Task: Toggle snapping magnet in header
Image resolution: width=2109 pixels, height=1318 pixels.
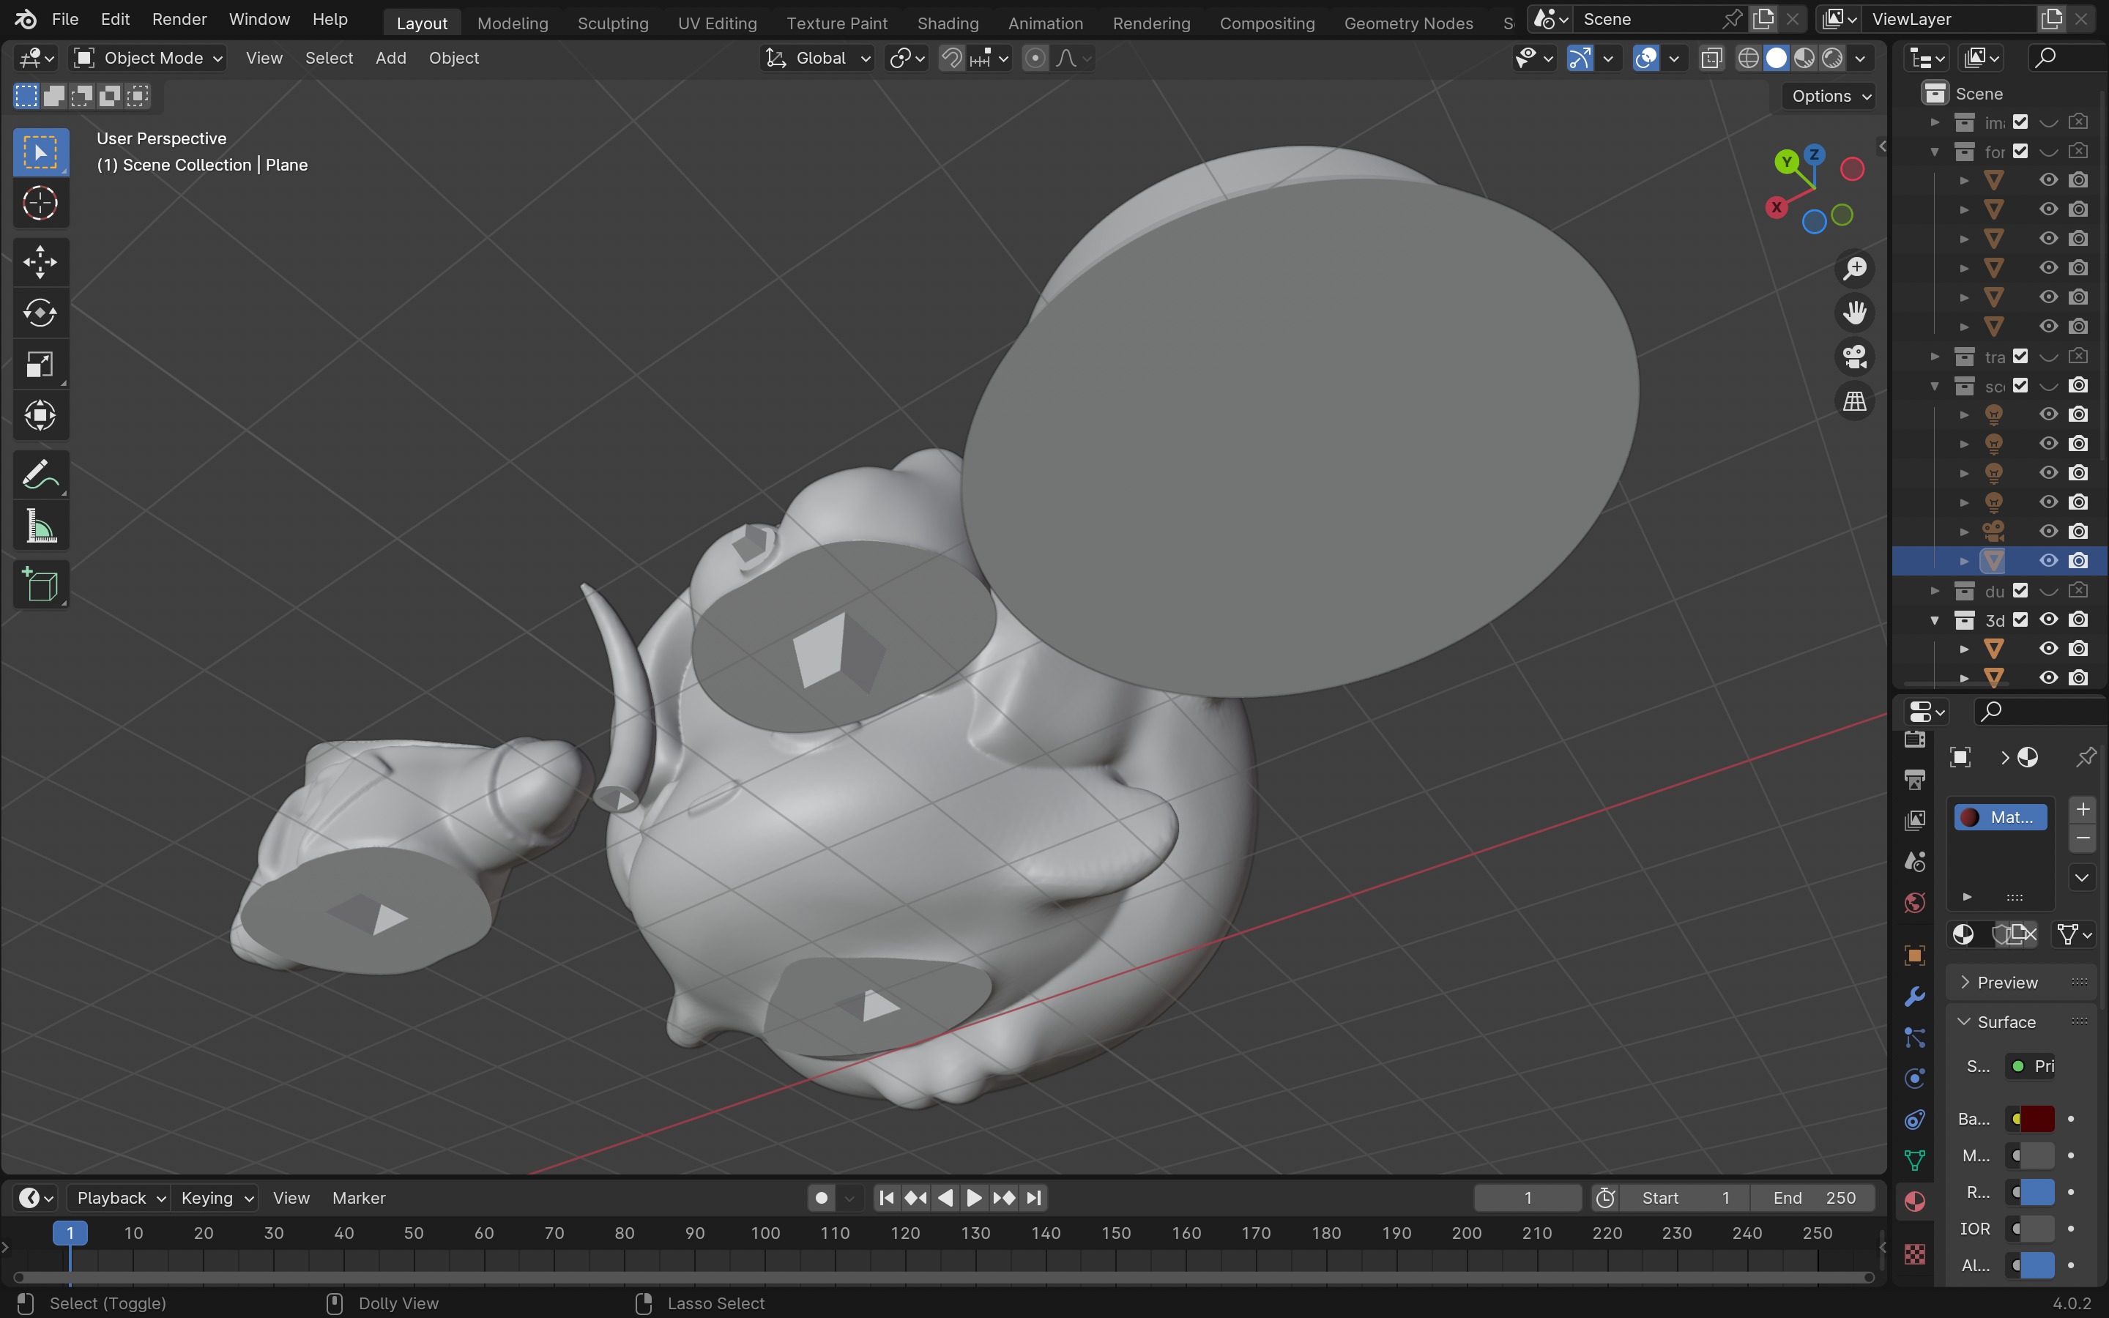Action: 952,59
